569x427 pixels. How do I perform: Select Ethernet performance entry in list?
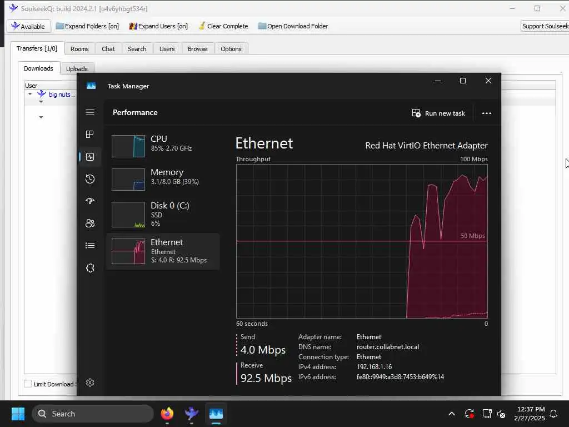(163, 251)
